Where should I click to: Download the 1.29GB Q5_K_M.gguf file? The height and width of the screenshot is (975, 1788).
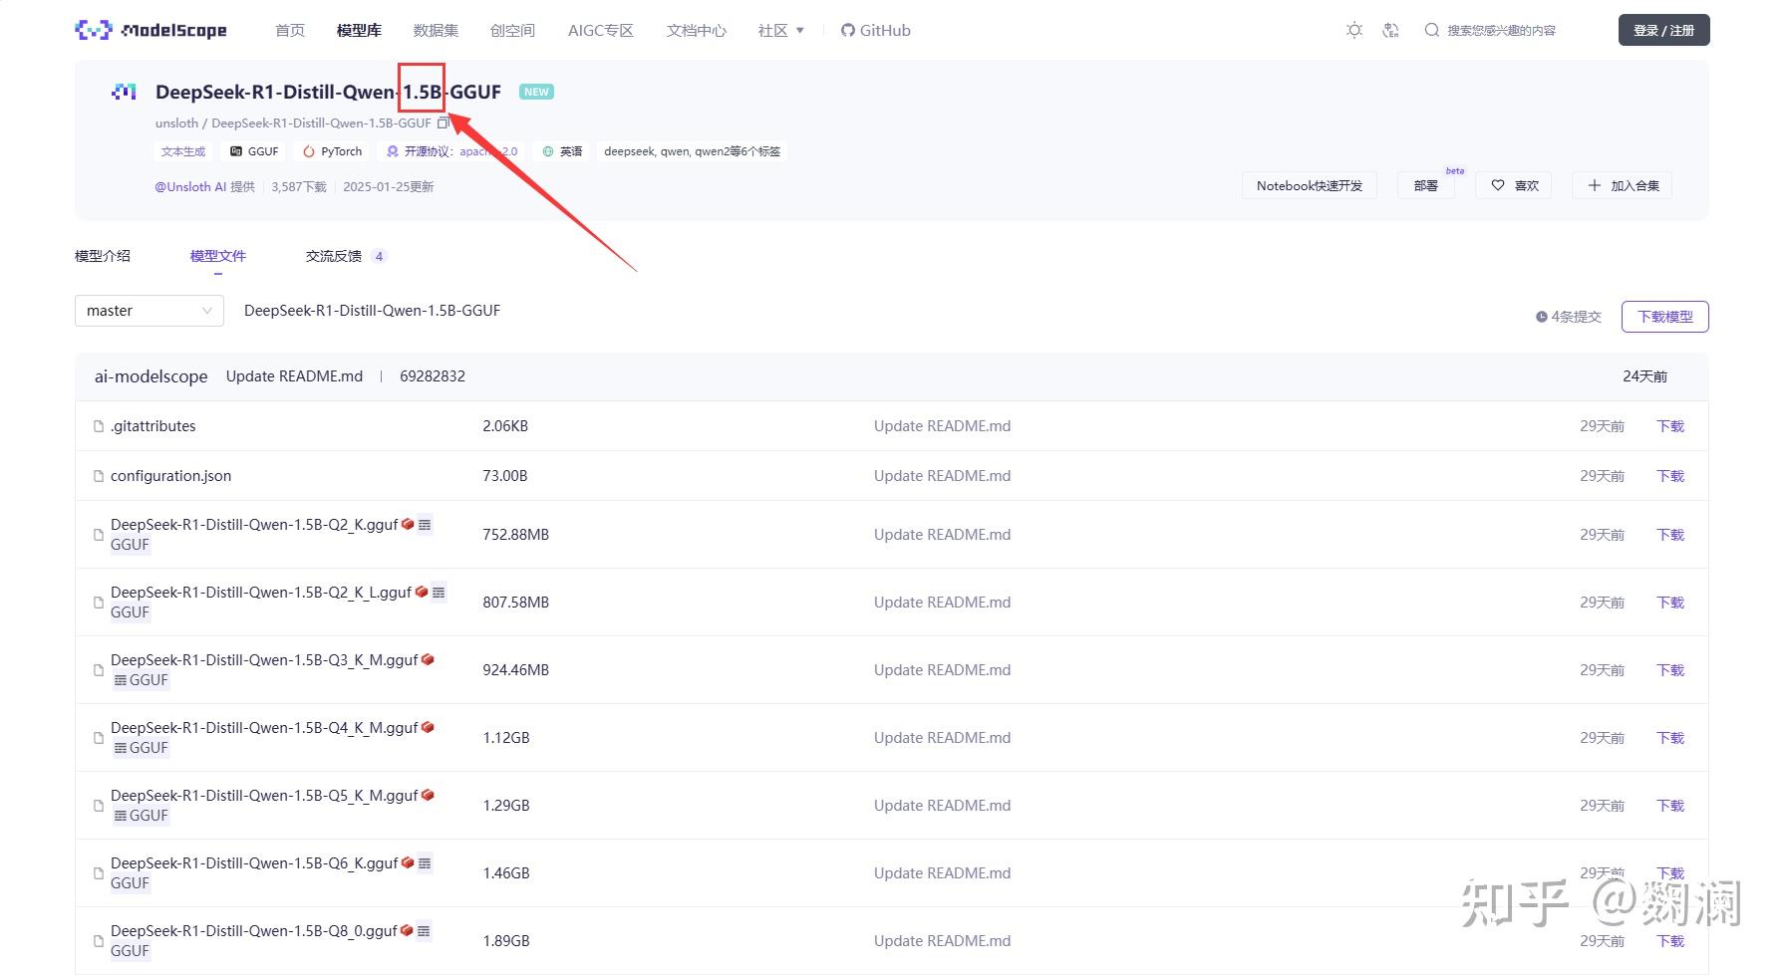[x=1670, y=806]
